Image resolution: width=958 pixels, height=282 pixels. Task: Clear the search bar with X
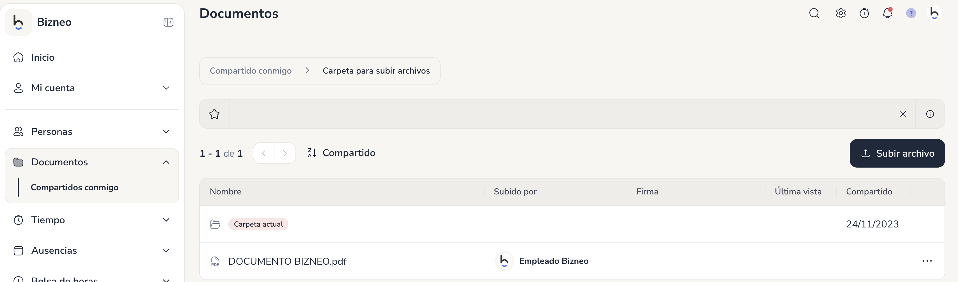(903, 114)
